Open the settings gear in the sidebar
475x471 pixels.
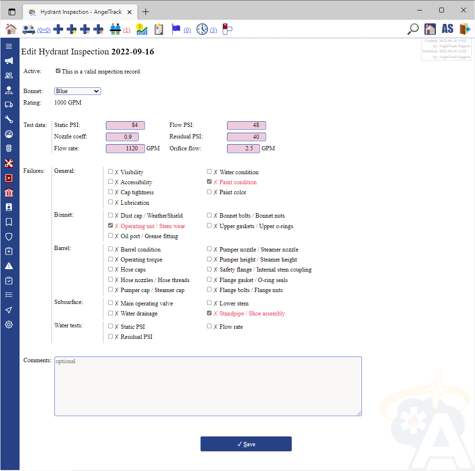(x=9, y=324)
